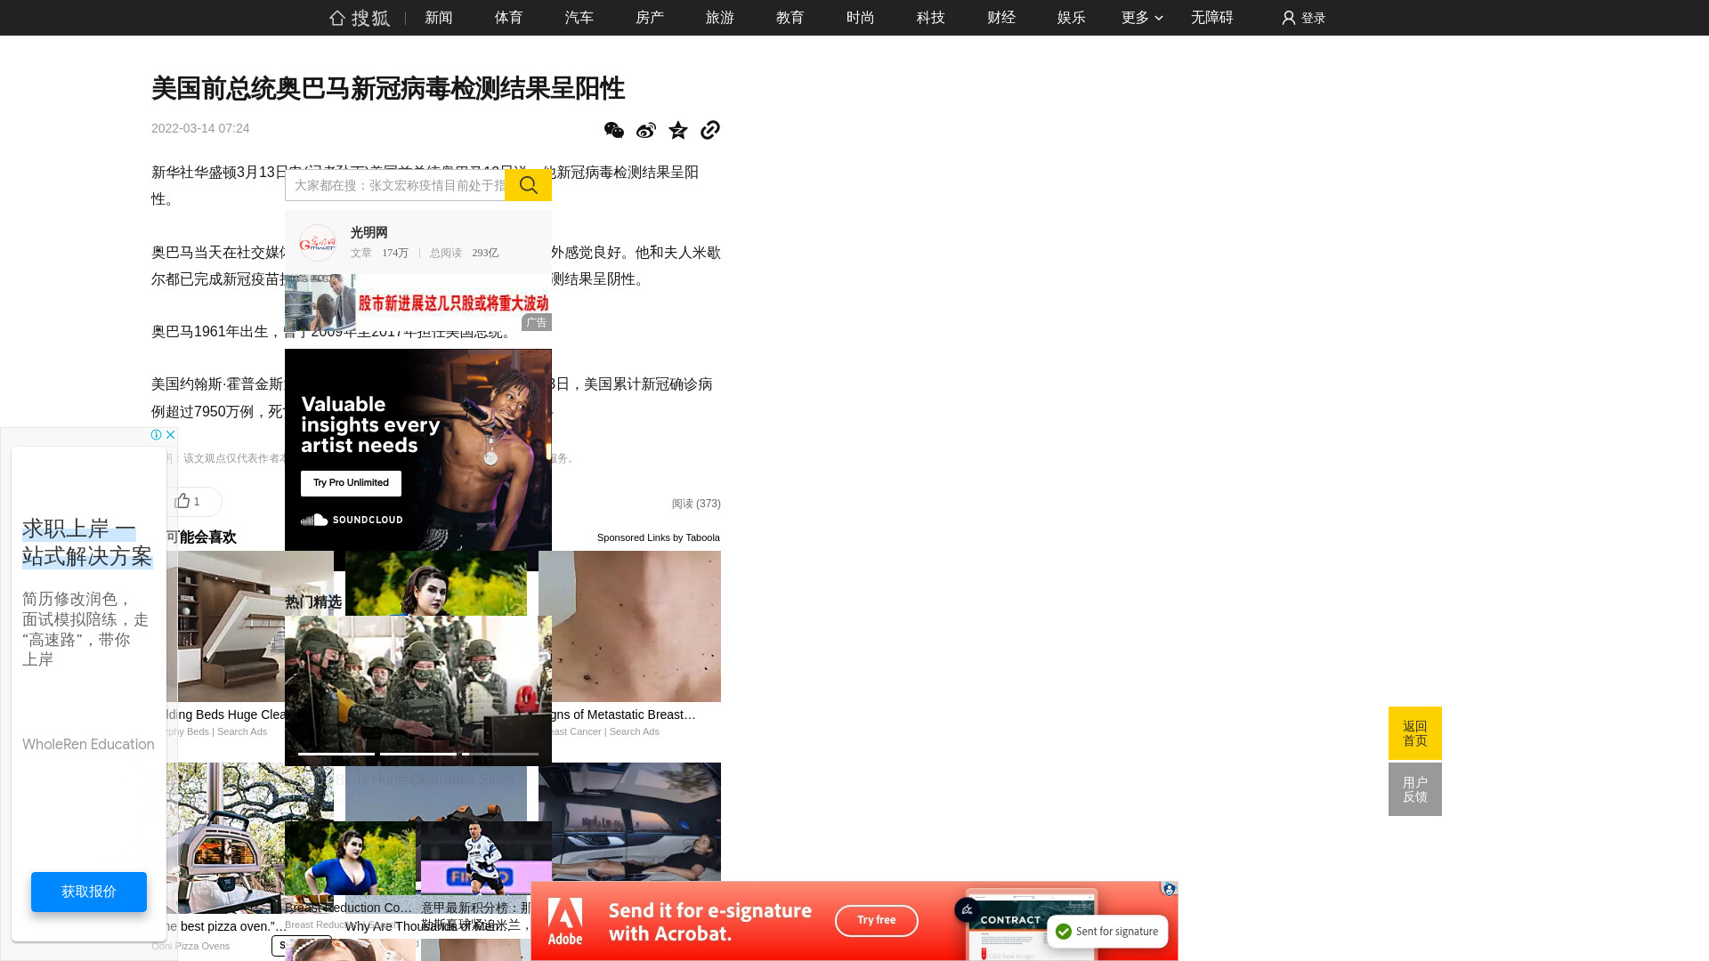This screenshot has height=961, width=1709.
Task: Select first carousel progress indicator
Action: [x=336, y=754]
